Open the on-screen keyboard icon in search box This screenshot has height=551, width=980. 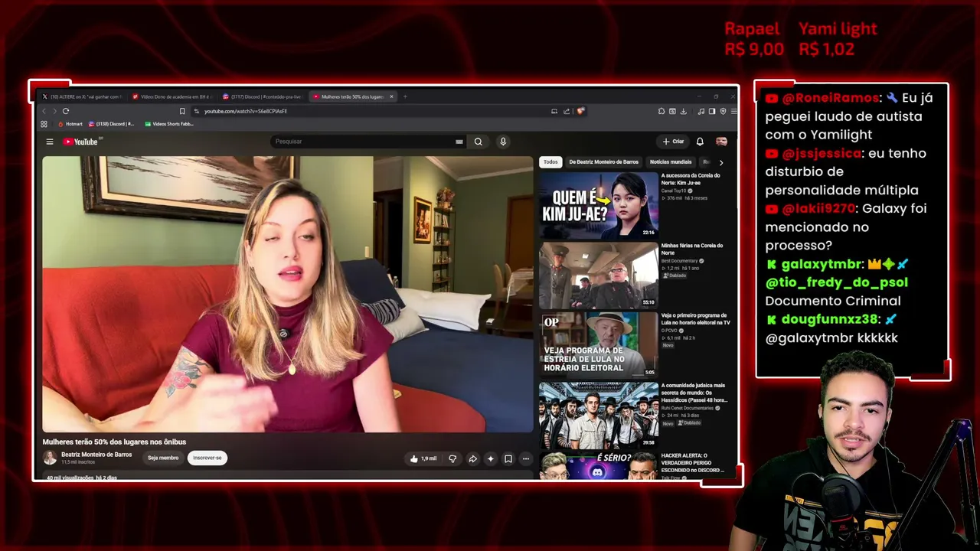pyautogui.click(x=459, y=142)
